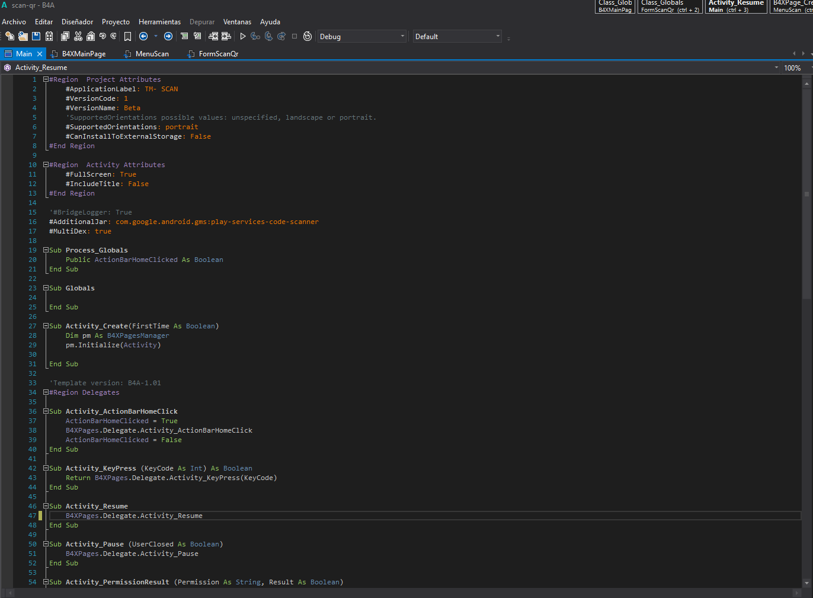Click the restart circular arrow icon
This screenshot has width=813, height=598.
click(308, 36)
